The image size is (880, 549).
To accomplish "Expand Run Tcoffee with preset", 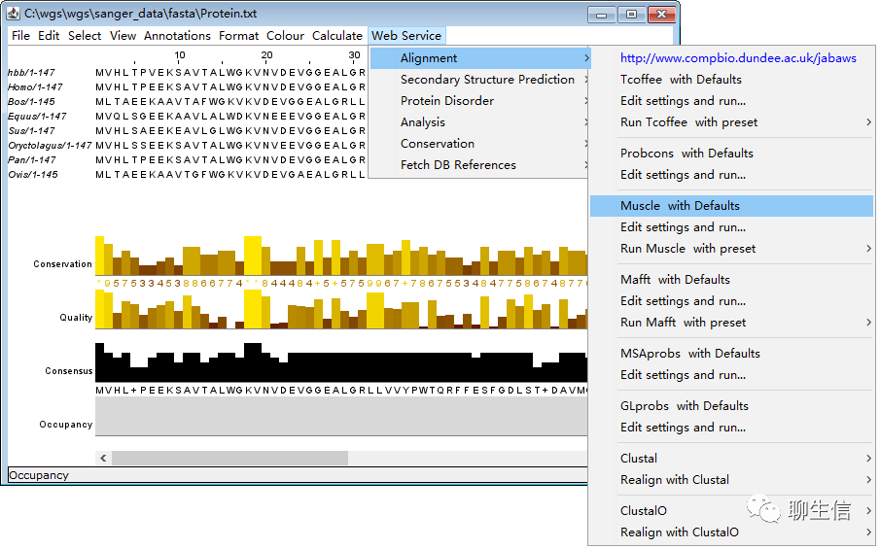I will point(732,122).
